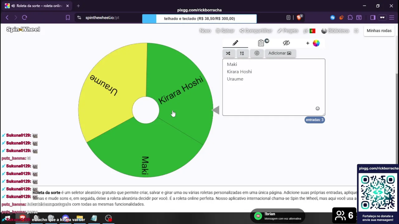The image size is (399, 224).
Task: Select the Roleta da sorte tab
Action: [37, 6]
